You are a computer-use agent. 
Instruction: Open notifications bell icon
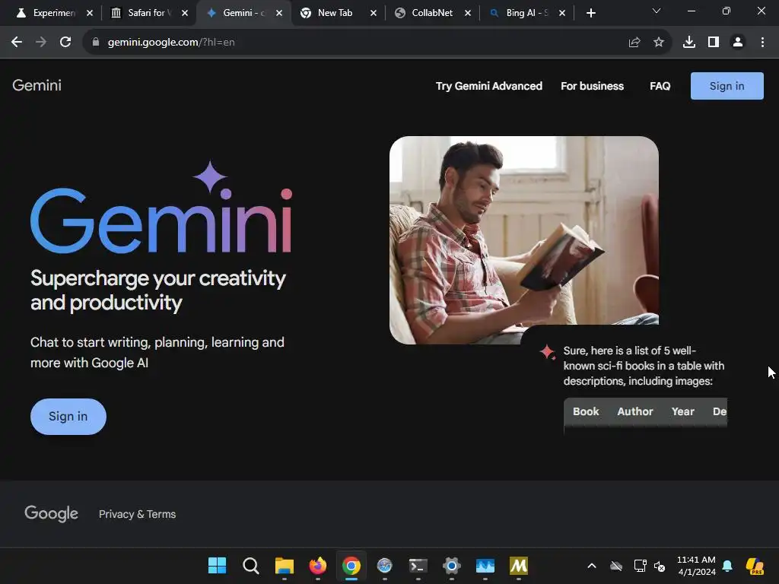727,566
